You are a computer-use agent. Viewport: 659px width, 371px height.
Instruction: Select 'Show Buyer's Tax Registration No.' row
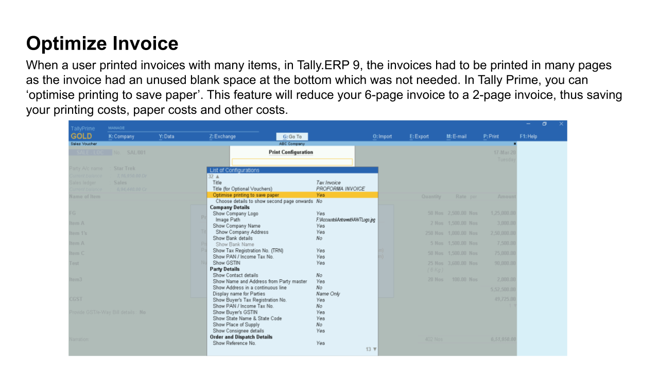(x=292, y=300)
